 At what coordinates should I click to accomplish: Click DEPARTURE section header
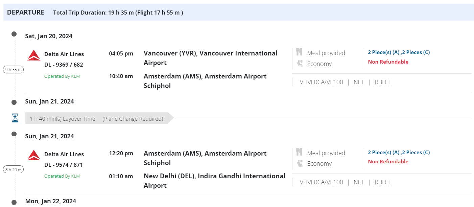point(26,13)
